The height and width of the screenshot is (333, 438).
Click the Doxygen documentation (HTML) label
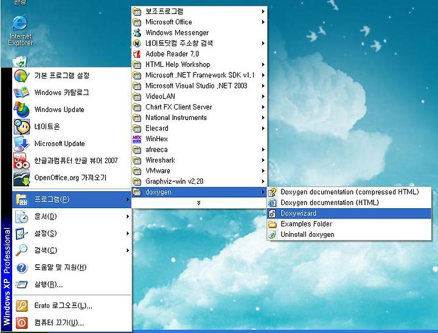(x=330, y=203)
